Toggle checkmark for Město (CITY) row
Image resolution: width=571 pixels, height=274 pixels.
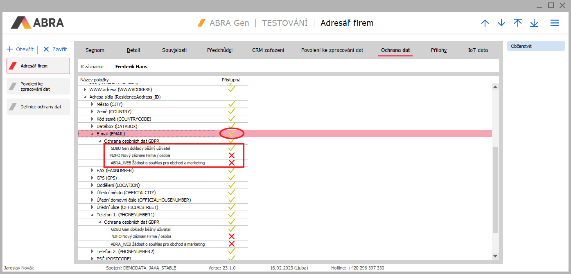pos(232,104)
